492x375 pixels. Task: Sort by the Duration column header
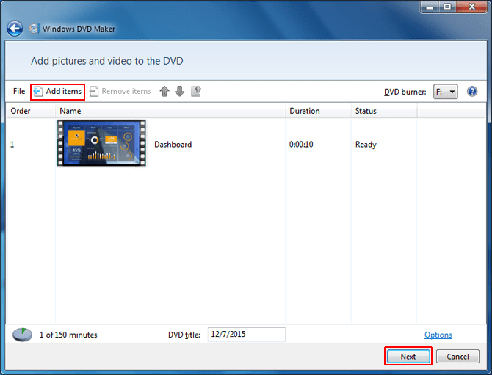tap(318, 111)
